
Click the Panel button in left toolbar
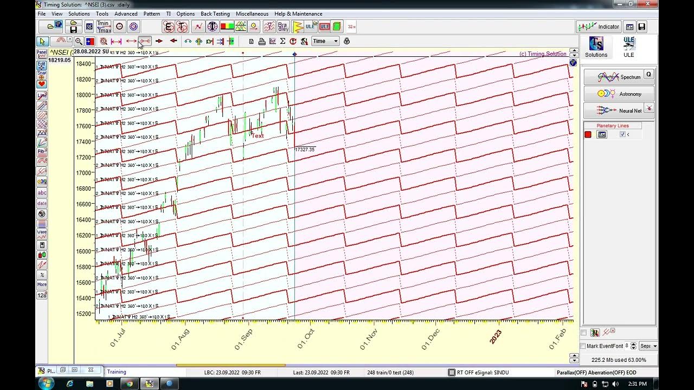[42, 53]
